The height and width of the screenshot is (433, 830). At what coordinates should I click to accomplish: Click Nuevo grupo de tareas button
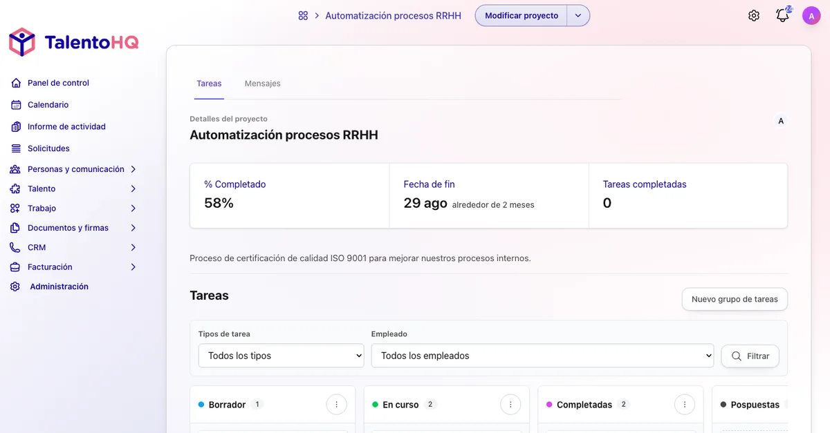coord(735,299)
